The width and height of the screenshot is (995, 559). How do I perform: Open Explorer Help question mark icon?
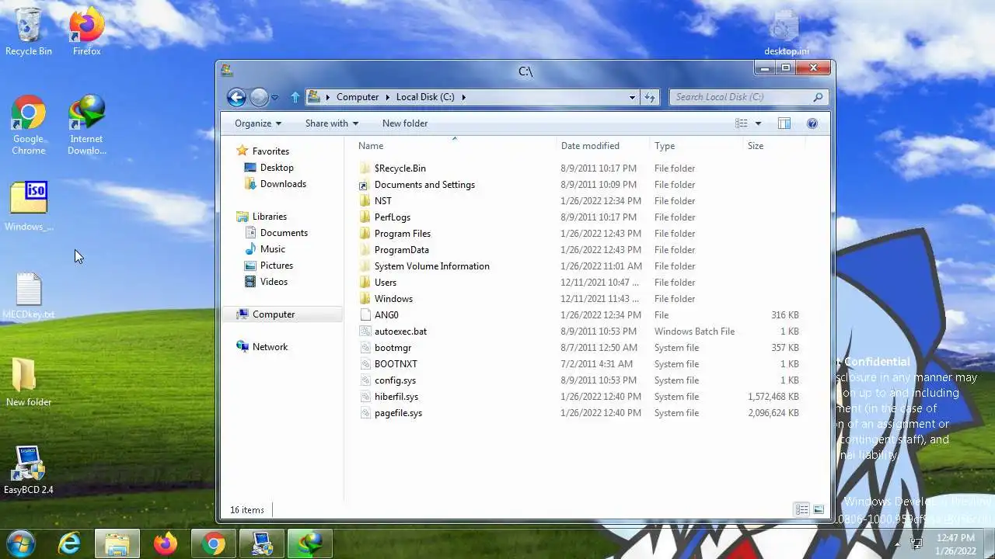point(812,123)
